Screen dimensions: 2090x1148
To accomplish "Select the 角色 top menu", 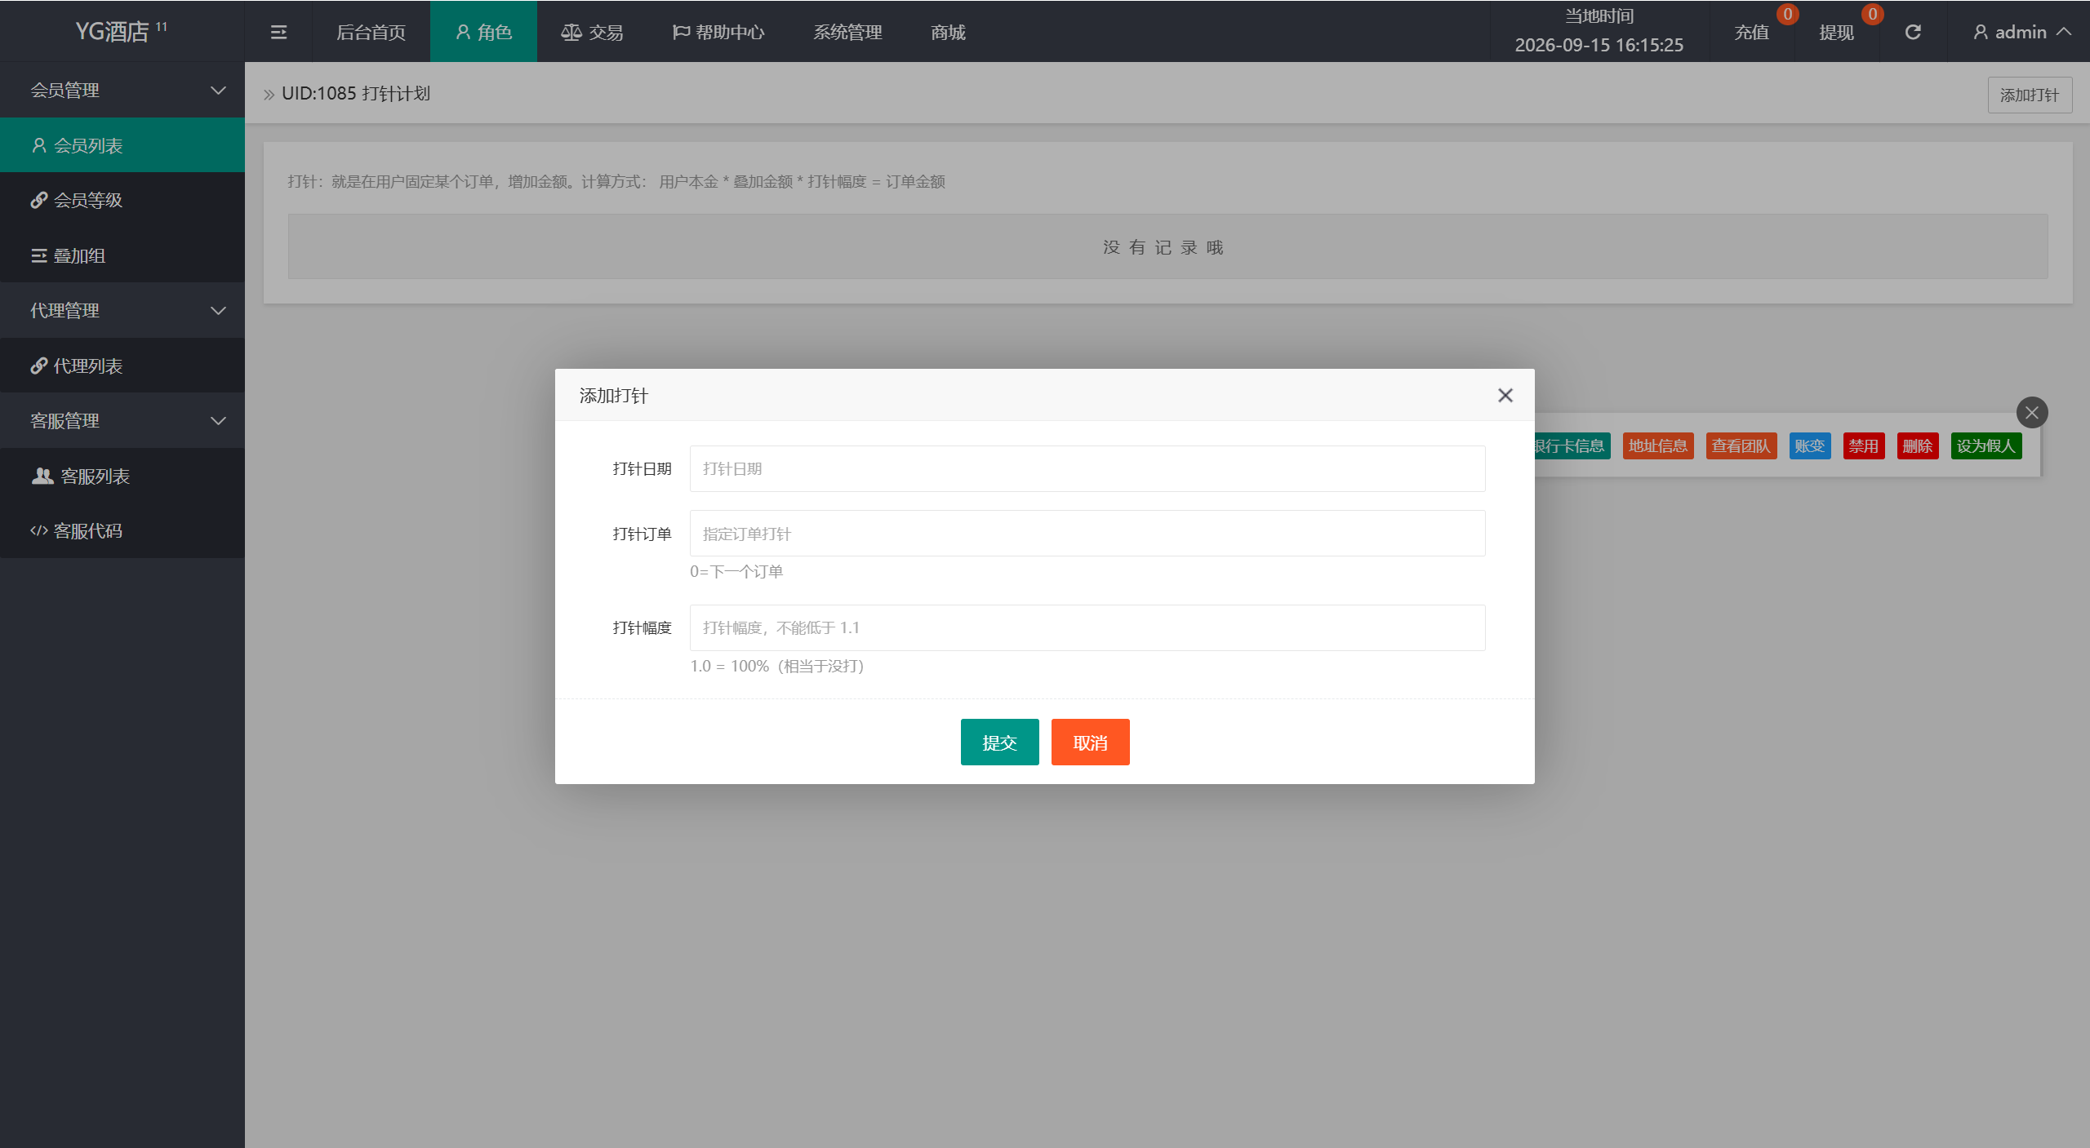I will tap(483, 32).
